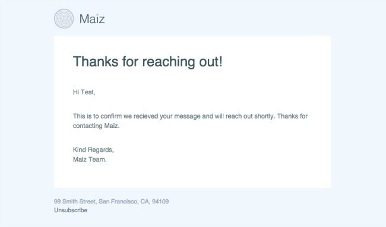Click the "Thanks for reaching out!" heading
The image size is (386, 227).
pyautogui.click(x=148, y=62)
